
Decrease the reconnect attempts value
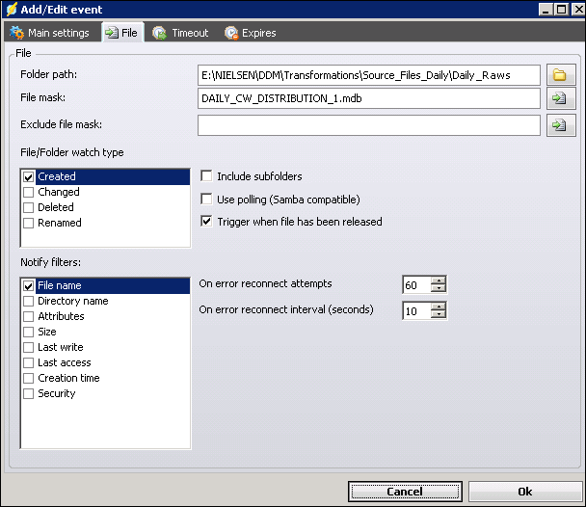[x=439, y=289]
